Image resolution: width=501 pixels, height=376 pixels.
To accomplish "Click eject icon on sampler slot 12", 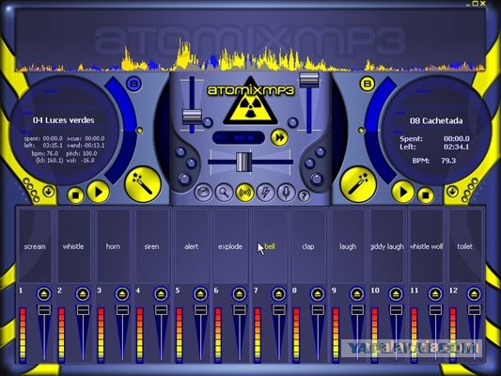I will point(474,293).
